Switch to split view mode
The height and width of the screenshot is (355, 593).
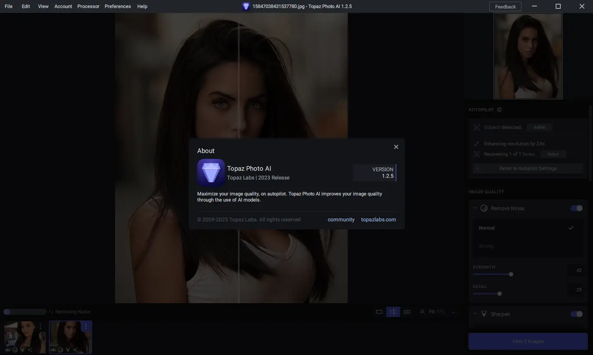393,312
